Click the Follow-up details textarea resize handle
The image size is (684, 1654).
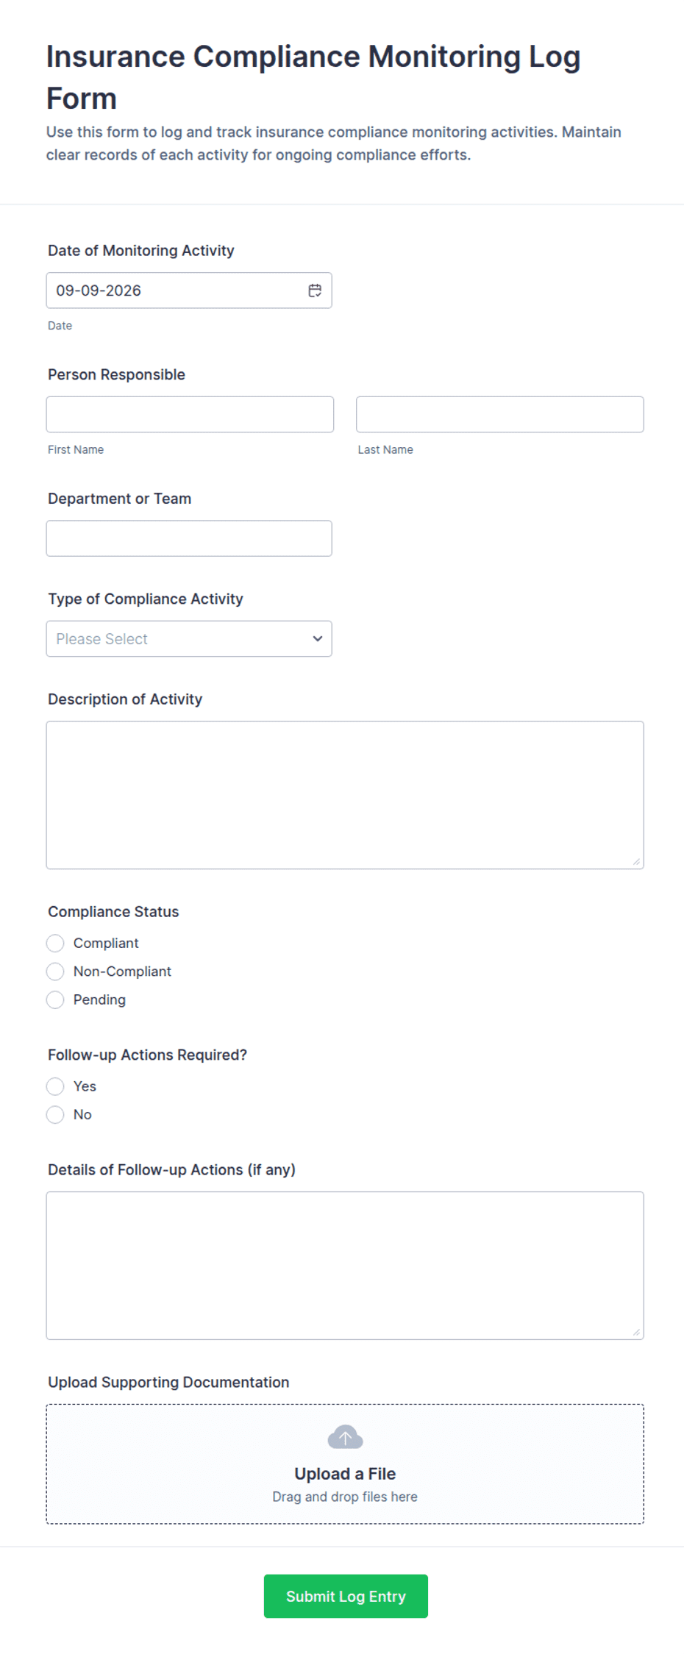636,1332
